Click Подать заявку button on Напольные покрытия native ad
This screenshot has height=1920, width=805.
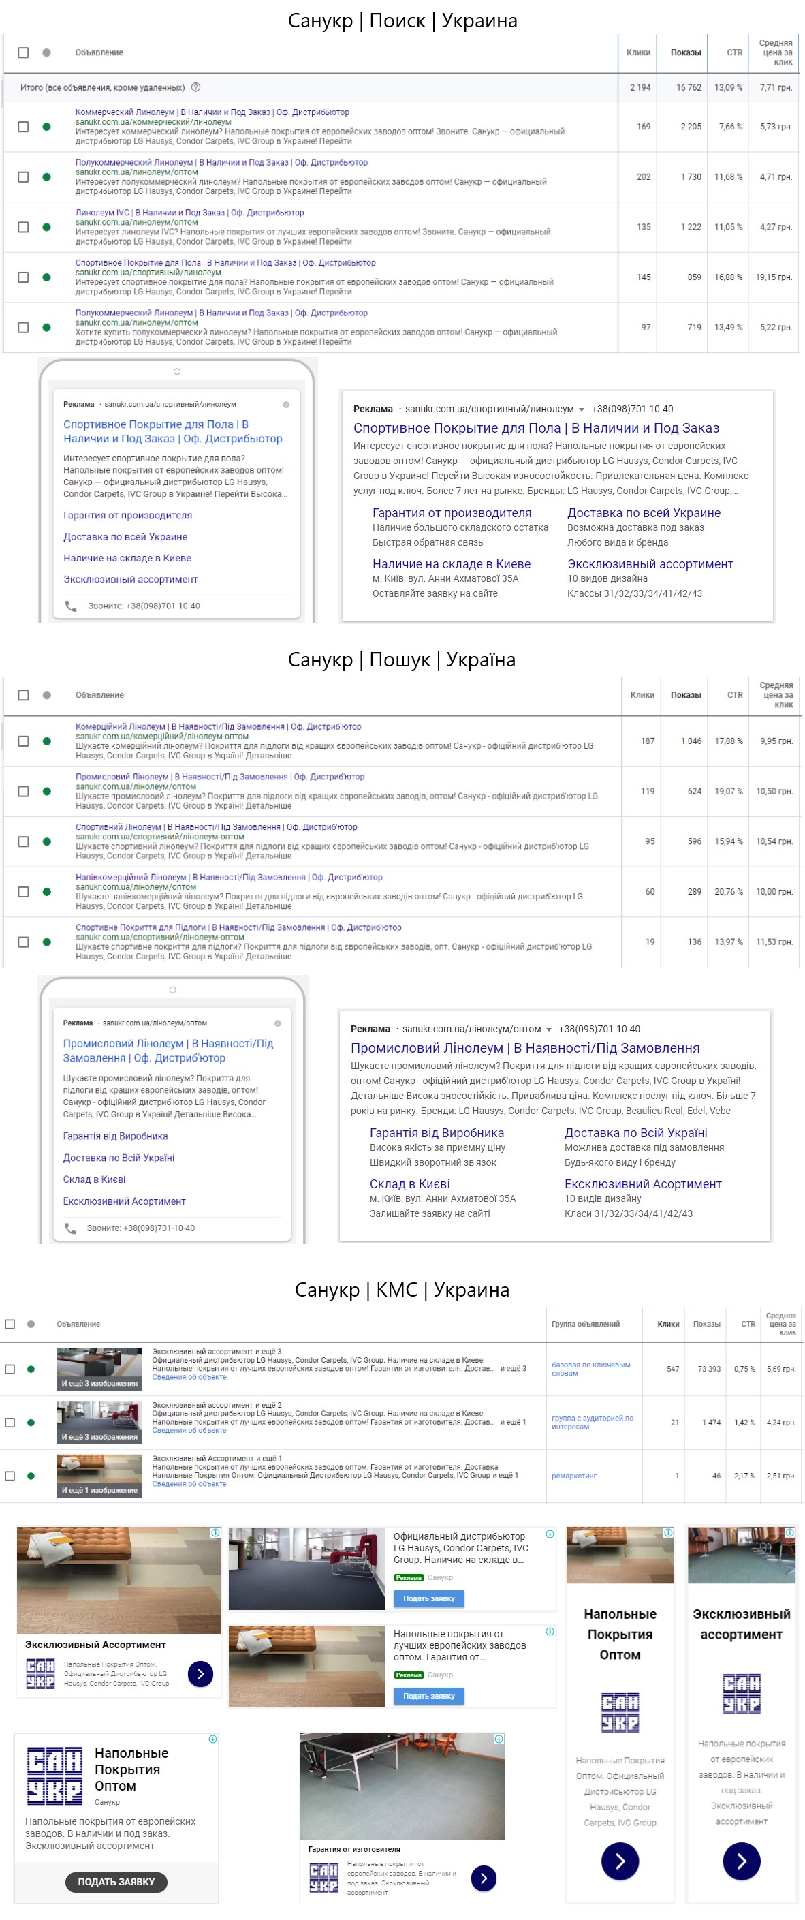(x=428, y=1697)
